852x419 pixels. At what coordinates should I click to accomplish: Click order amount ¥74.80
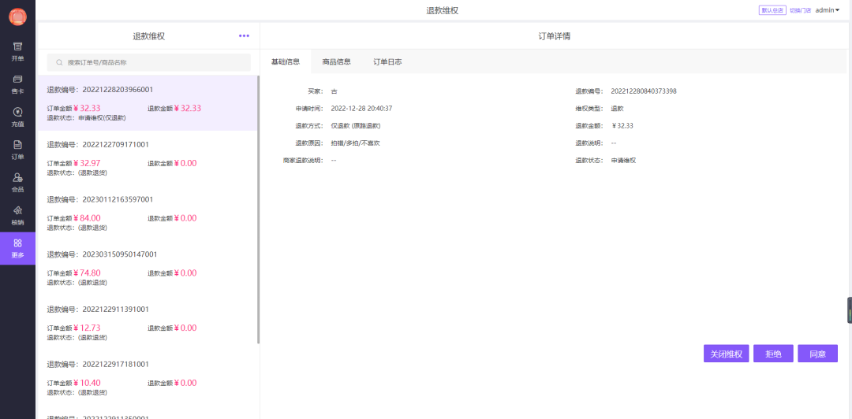click(87, 273)
